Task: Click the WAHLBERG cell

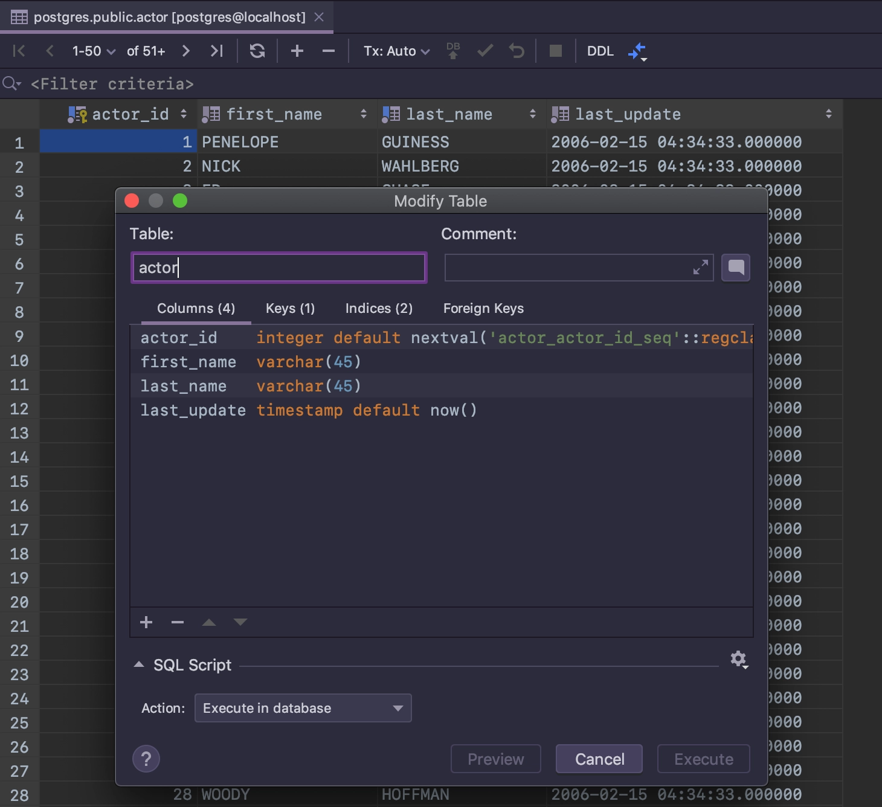Action: 462,166
